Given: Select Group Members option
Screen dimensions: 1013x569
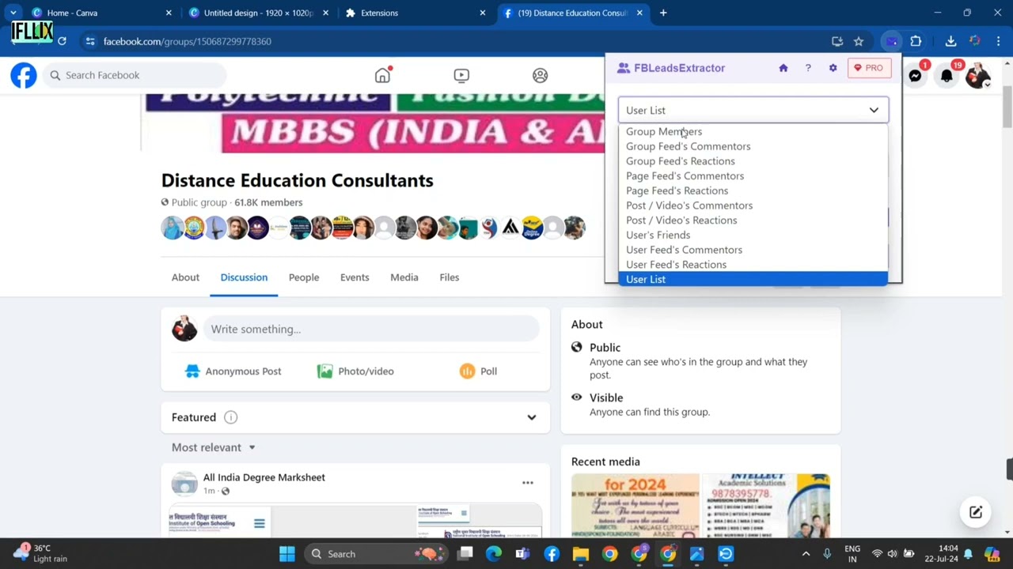Looking at the screenshot, I should pos(753,131).
